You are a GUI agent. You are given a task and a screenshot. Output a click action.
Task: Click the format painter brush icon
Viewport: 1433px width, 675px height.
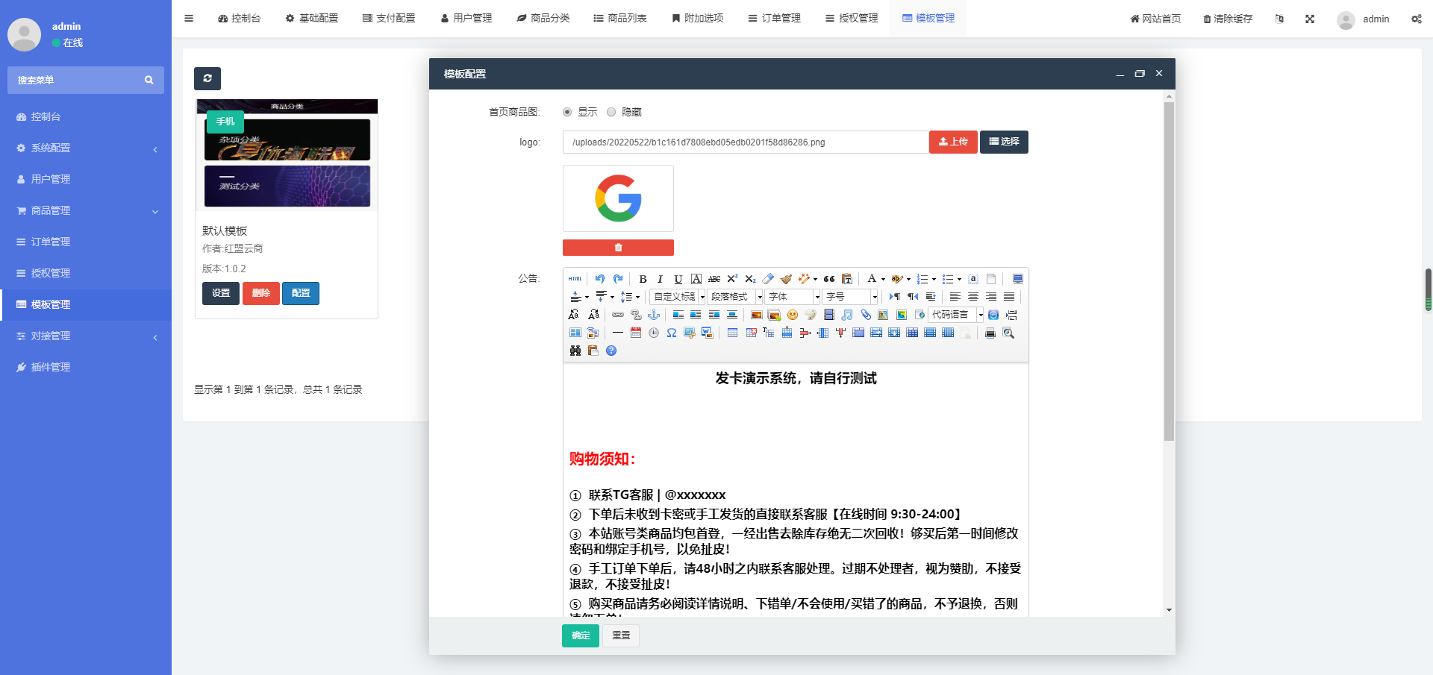(786, 279)
